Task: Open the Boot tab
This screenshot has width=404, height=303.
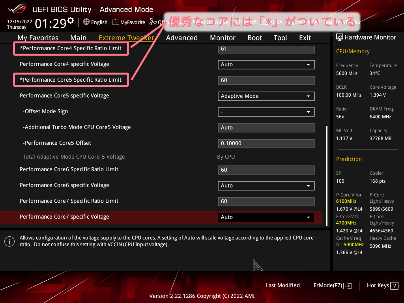Action: pos(254,37)
